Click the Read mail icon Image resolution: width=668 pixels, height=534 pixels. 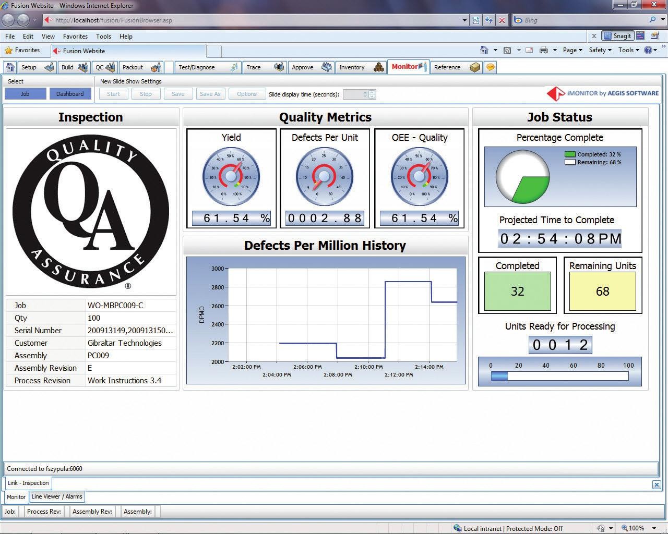[x=529, y=50]
